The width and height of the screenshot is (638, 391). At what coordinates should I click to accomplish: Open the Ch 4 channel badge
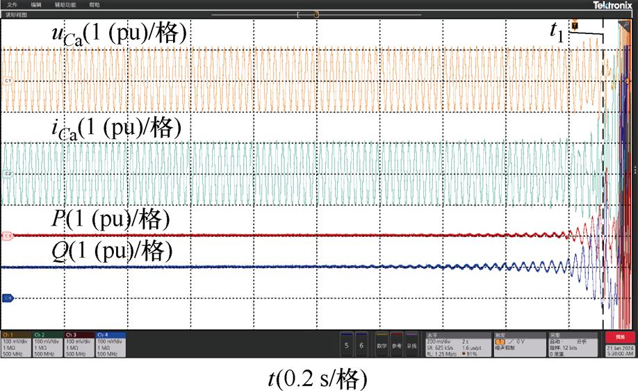[110, 344]
